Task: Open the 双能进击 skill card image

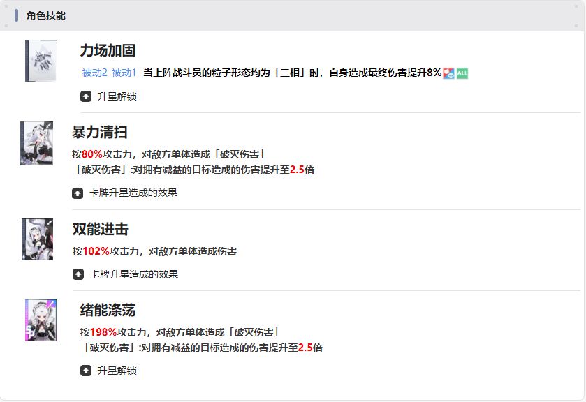Action: pos(38,239)
